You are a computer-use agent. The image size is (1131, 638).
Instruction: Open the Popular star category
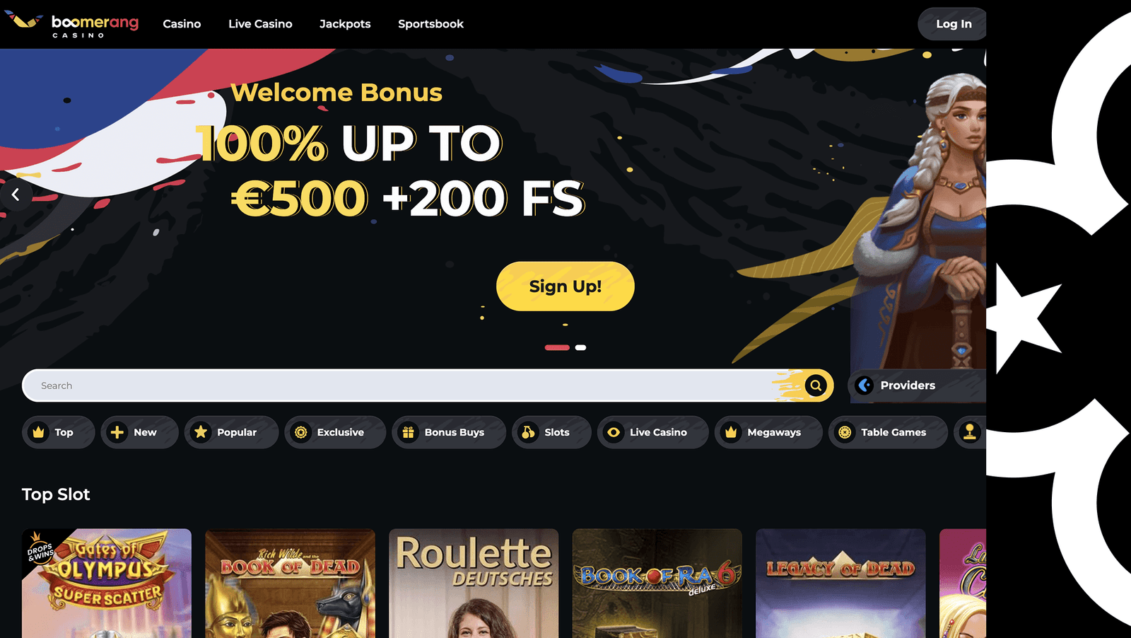tap(231, 432)
